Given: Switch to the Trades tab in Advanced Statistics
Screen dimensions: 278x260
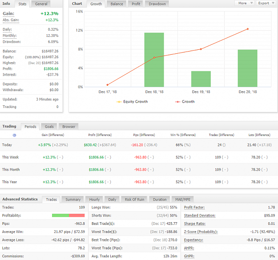Looking at the screenshot, I should coord(51,200).
